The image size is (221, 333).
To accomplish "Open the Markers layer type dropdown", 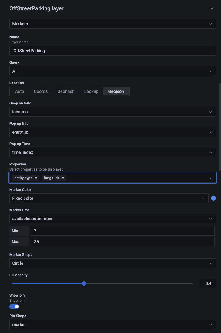I will tap(112, 24).
